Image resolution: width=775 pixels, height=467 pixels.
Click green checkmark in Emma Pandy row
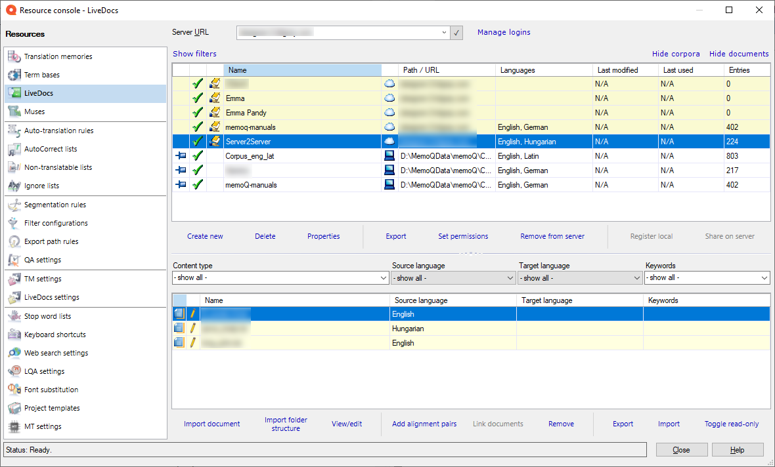coord(198,113)
